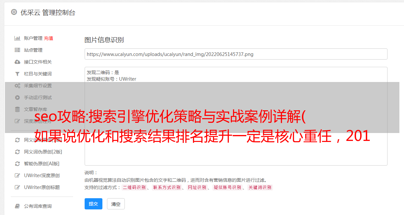
Task: Open UWriter原创标题 menu item
Action: pos(42,187)
